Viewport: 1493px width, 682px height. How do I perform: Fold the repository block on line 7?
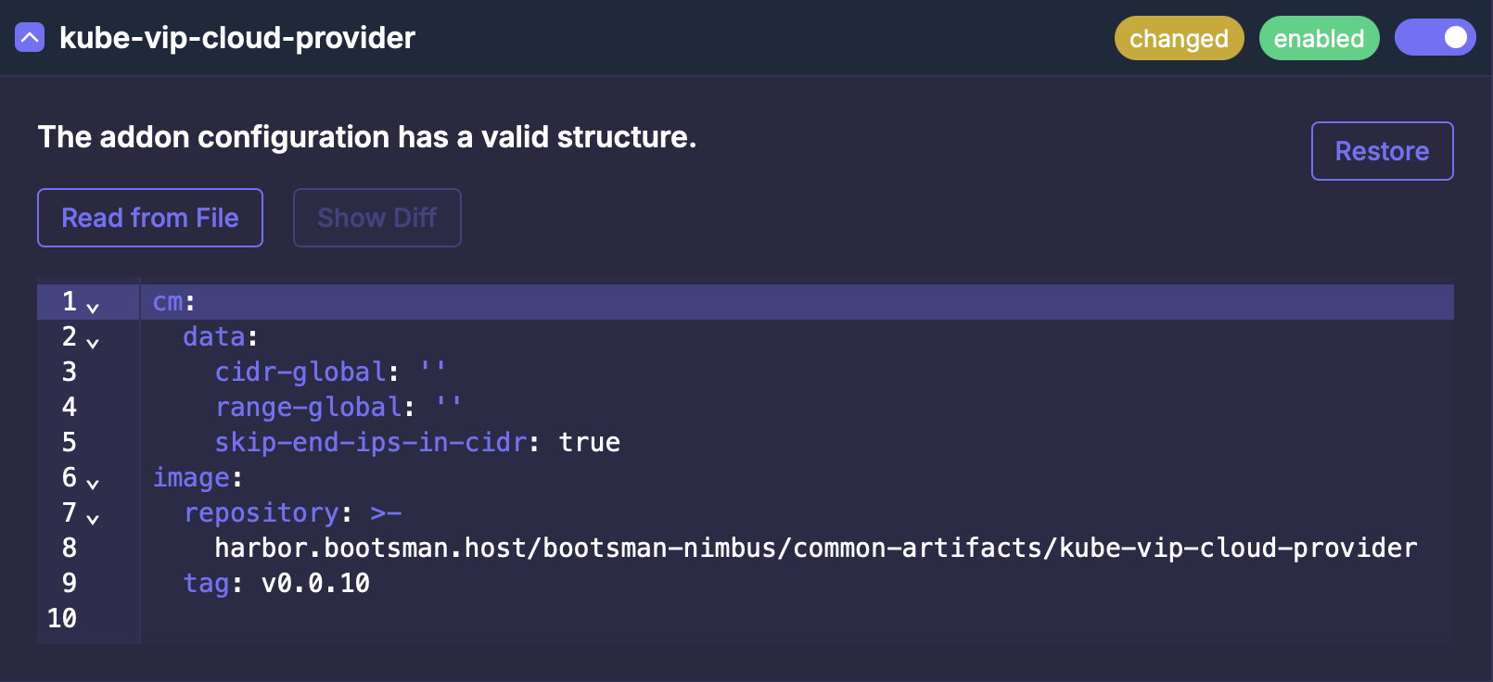point(93,518)
